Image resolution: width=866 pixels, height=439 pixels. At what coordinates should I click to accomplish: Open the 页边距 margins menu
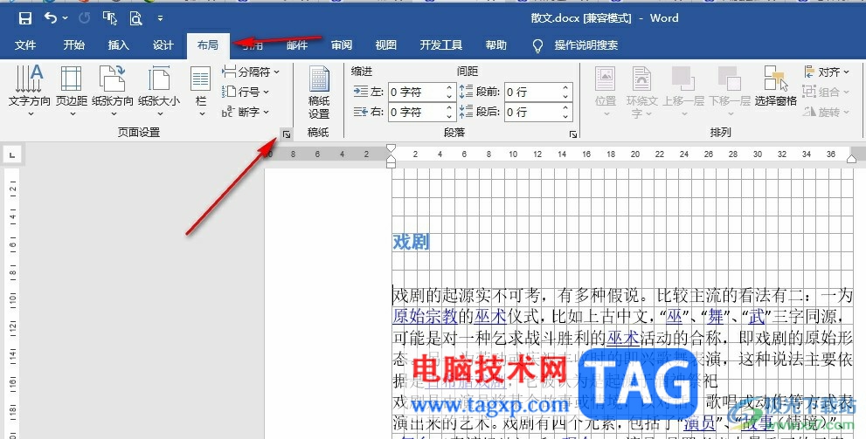point(72,91)
